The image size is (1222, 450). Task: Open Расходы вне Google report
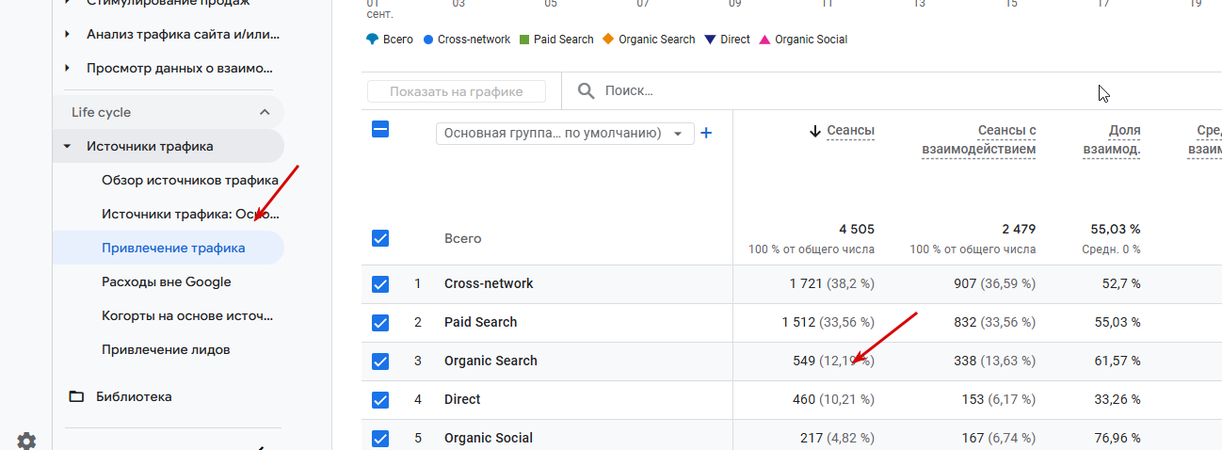coord(166,281)
